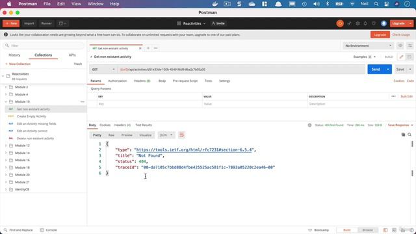Click the orange sync status icon
The image size is (416, 234).
pyautogui.click(x=340, y=23)
